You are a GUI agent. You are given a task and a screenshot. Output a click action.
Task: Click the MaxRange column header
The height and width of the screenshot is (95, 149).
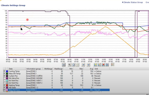coord(58,69)
